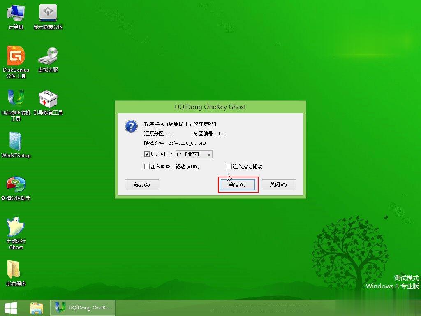Click the blue question mark icon in dialog
Screen dimensions: 421x316
pos(131,126)
